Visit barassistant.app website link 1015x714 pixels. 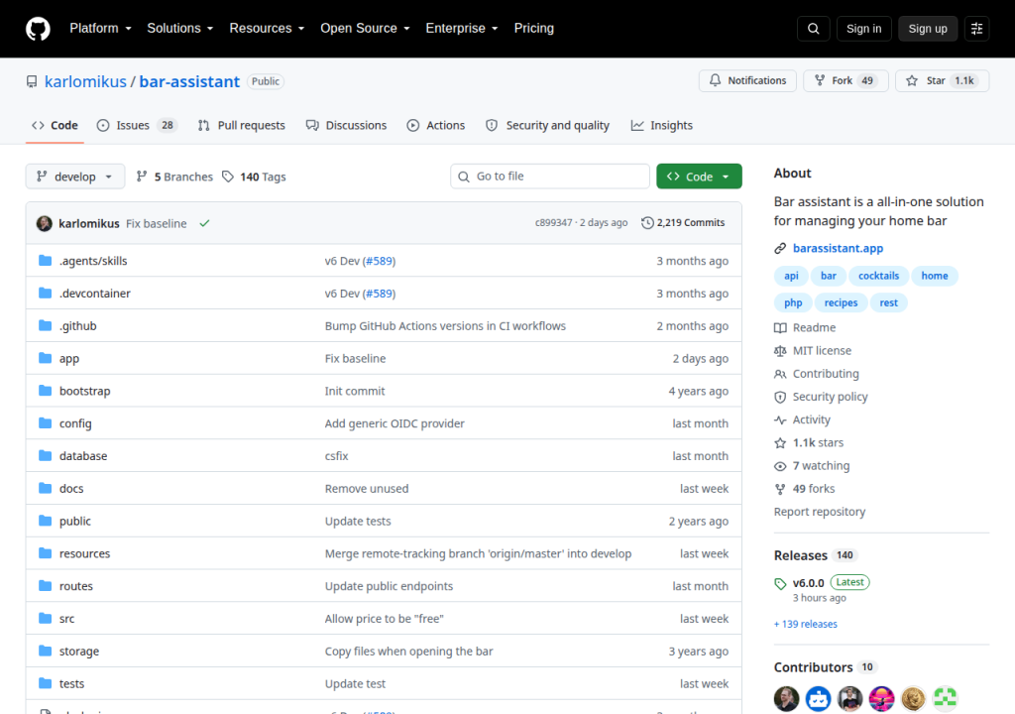coord(838,248)
